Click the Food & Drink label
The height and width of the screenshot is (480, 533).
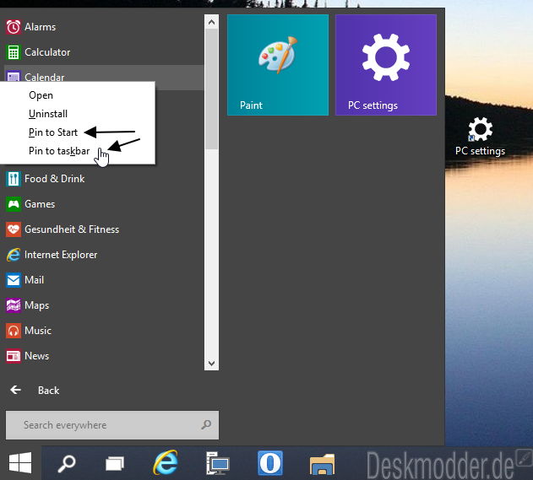pos(54,179)
